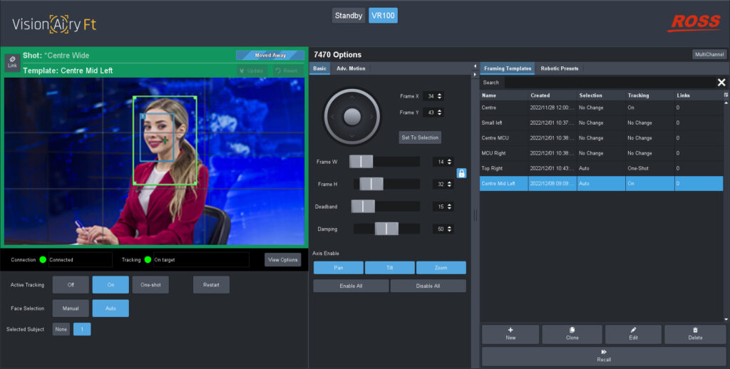Select the Framing Templates tab
Viewport: 730px width, 369px height.
coord(508,68)
